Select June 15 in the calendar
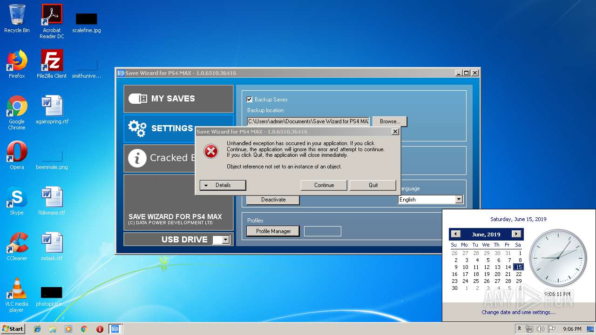Viewport: 596px width, 335px height. click(x=519, y=267)
